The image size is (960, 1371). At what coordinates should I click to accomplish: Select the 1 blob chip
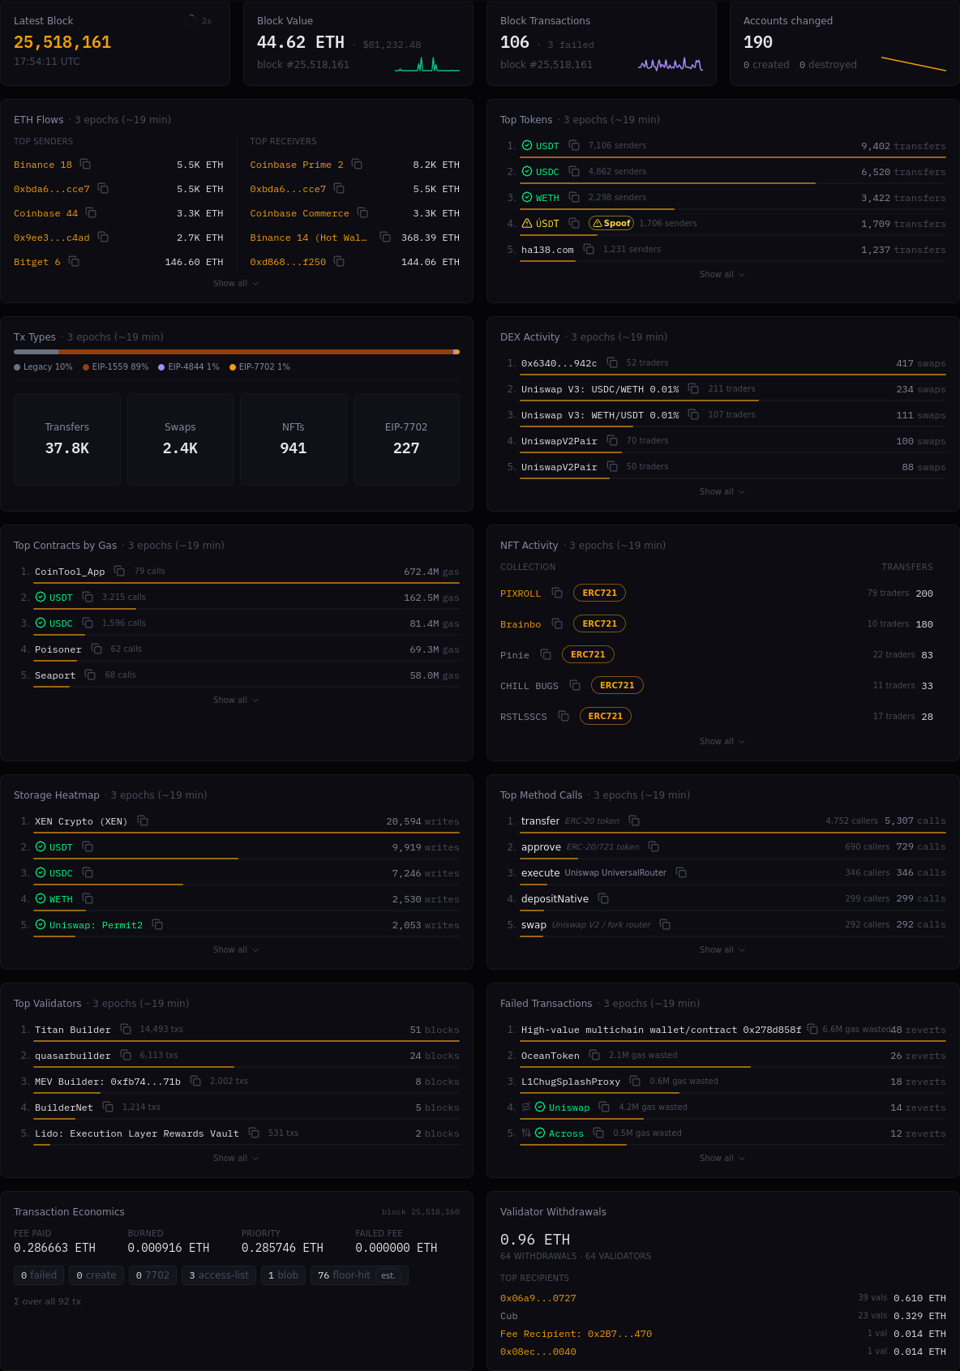283,1275
